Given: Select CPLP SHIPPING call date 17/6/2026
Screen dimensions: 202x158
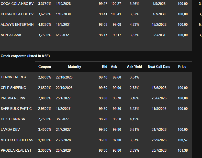Looking at the screenshot, I should click(x=159, y=88).
